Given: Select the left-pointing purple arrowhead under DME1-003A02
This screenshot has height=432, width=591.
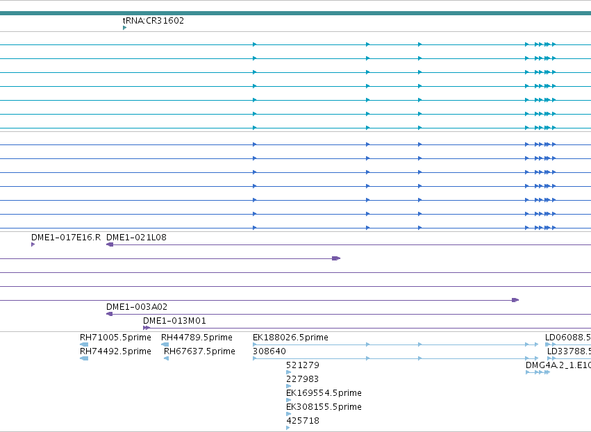Looking at the screenshot, I should click(109, 314).
